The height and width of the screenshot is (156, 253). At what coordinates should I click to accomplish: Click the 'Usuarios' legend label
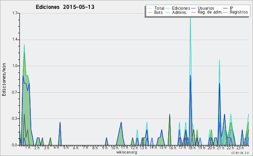206,8
